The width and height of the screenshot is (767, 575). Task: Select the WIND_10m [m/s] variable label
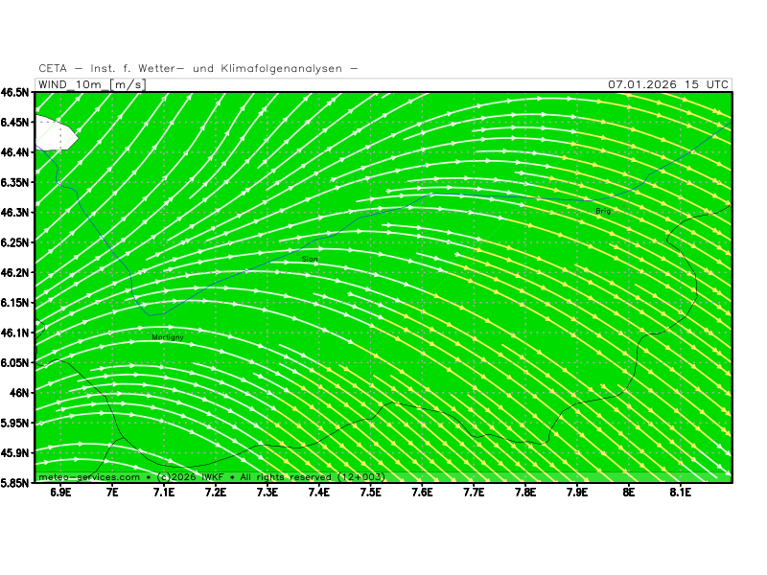click(90, 84)
